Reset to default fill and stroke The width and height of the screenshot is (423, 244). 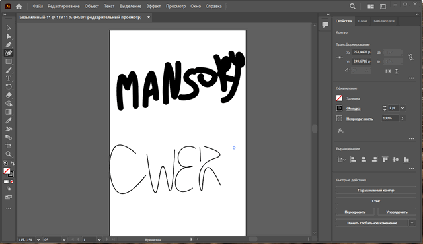coord(5,163)
